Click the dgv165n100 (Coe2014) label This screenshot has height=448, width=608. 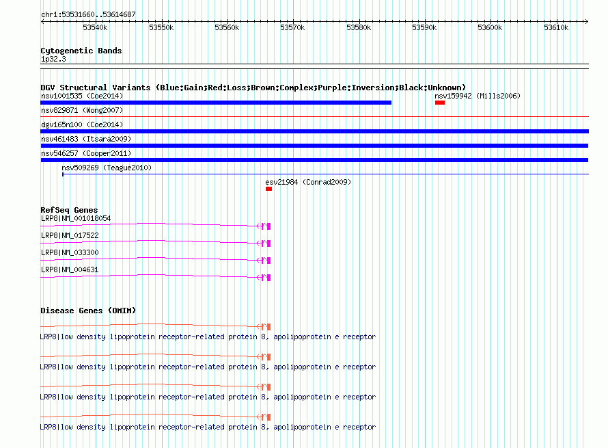(x=82, y=124)
